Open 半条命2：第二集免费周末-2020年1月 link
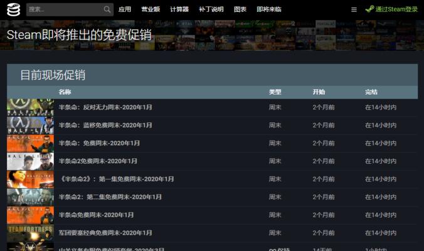 110,197
